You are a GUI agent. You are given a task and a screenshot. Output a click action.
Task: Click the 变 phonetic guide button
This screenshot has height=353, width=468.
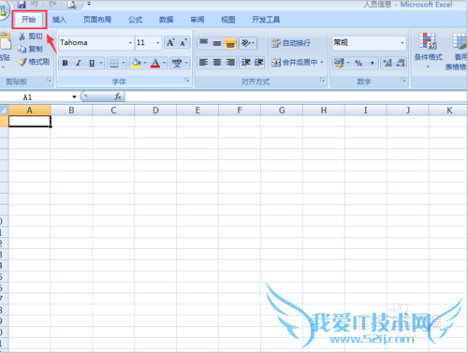pos(177,63)
